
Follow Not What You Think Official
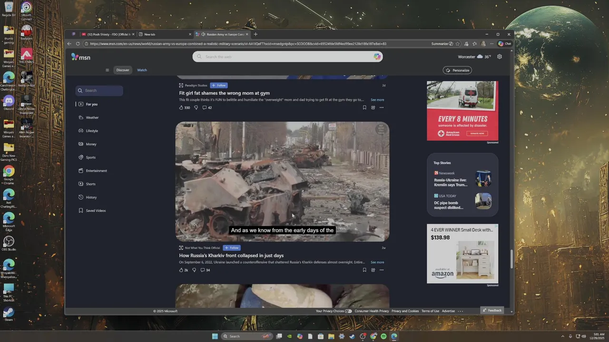click(x=232, y=248)
